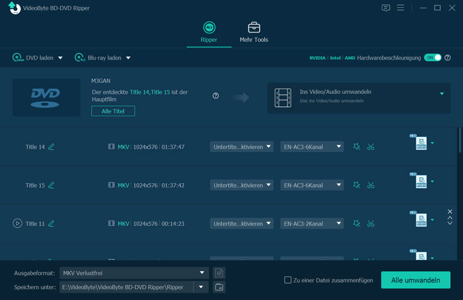Click scissors cut icon for Title 11
The width and height of the screenshot is (463, 300).
(x=371, y=223)
